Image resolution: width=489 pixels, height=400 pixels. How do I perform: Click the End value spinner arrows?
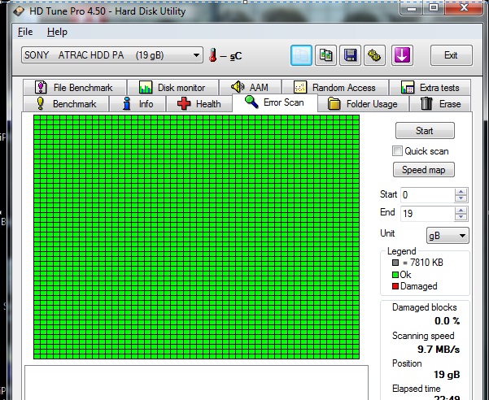tap(461, 213)
